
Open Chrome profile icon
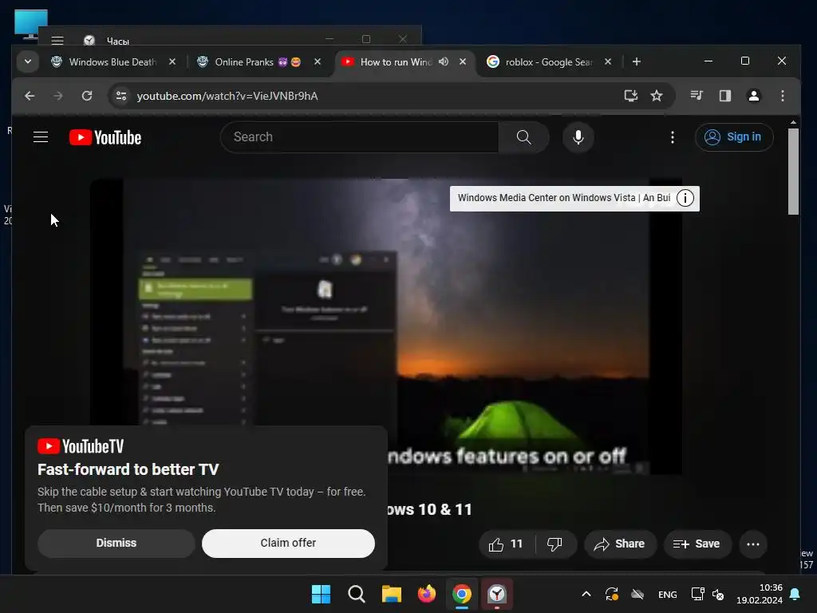pos(753,96)
